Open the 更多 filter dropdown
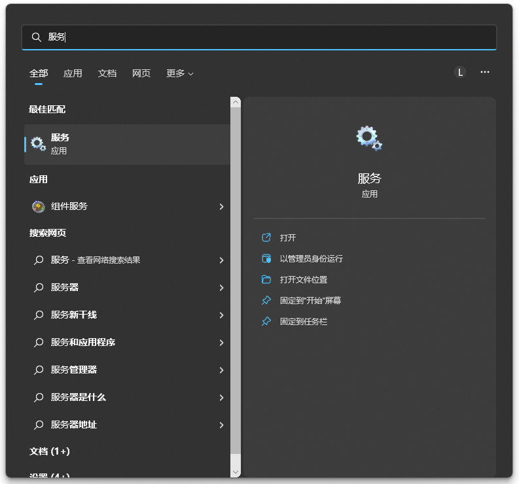This screenshot has width=519, height=484. pos(180,73)
